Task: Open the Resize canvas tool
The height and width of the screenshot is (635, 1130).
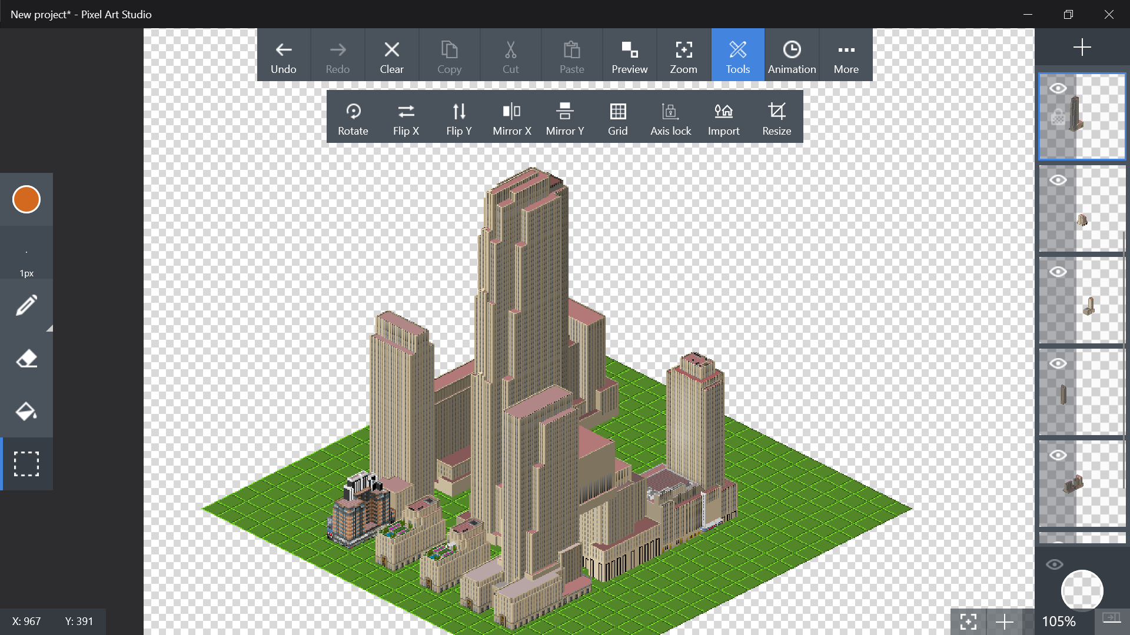Action: point(777,117)
